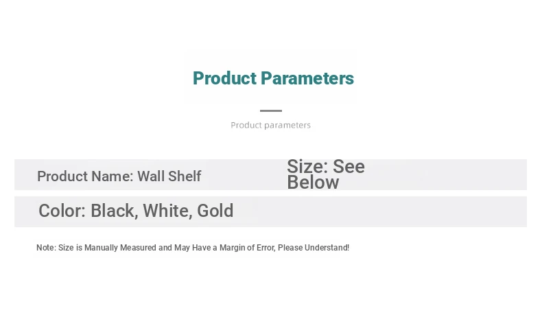Click the Size: label
Image resolution: width=542 pixels, height=313 pixels.
coord(307,166)
